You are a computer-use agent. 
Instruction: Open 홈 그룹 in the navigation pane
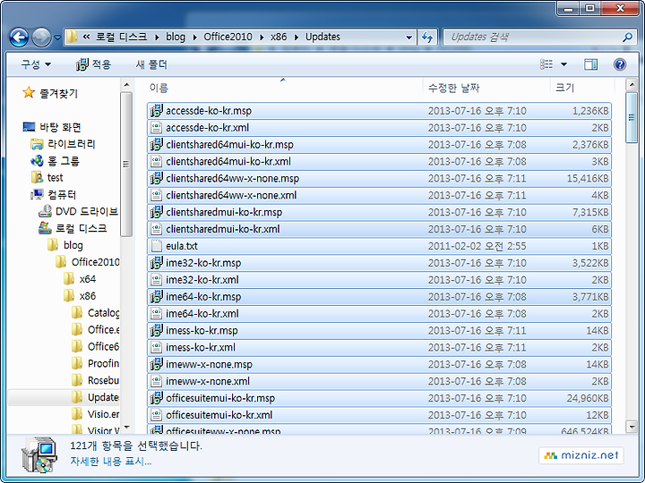[64, 161]
